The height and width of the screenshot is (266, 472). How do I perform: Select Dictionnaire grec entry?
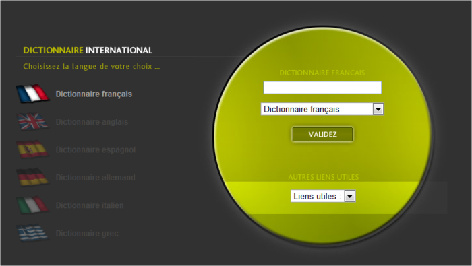coord(87,234)
